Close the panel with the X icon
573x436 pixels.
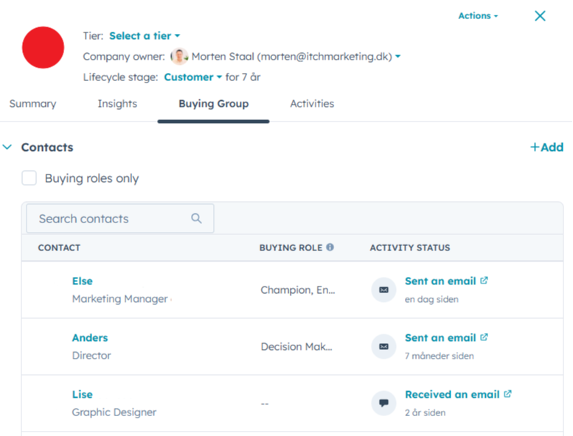coord(540,15)
